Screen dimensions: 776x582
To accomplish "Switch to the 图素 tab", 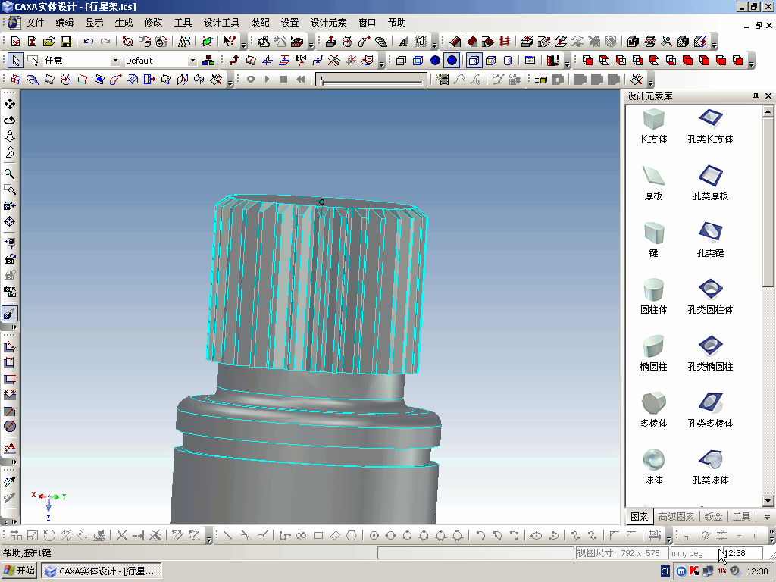I will pyautogui.click(x=639, y=517).
